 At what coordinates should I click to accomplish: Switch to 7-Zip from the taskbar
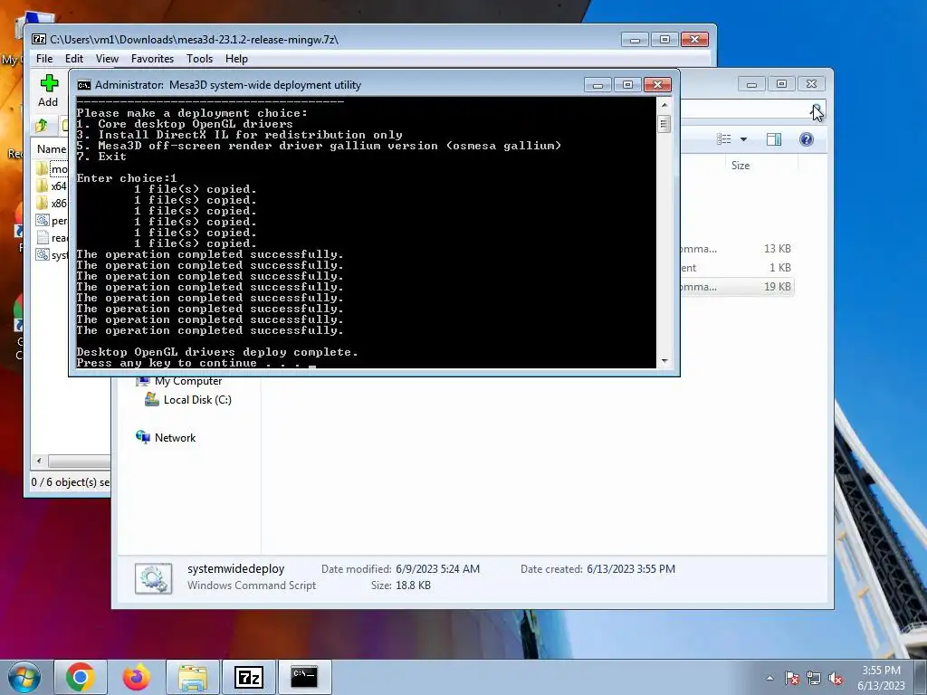pos(248,677)
